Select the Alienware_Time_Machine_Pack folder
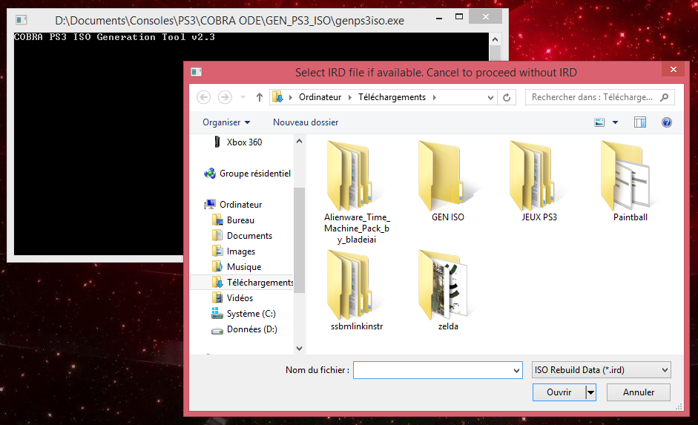The height and width of the screenshot is (425, 698). (x=357, y=193)
